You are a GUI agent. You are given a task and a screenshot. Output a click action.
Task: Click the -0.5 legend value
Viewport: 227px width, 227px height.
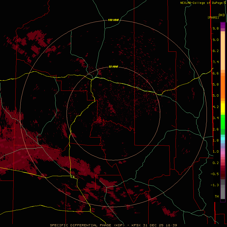tap(215, 174)
